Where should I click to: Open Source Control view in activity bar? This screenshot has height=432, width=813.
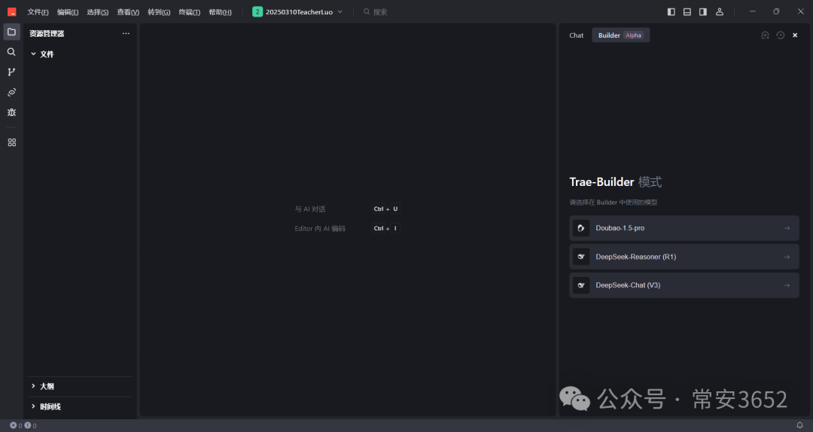[11, 72]
